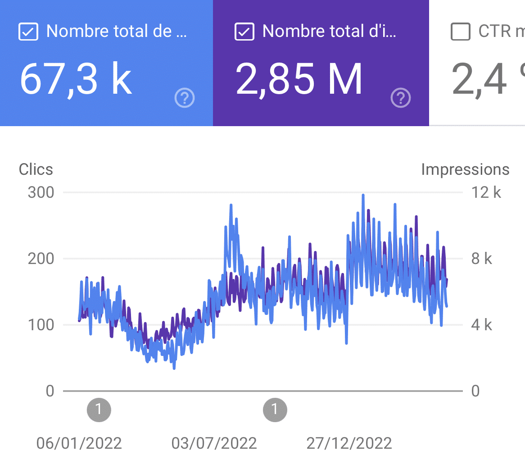Click the 'Nombre total de ...' card title
Screen dimensions: 525x469
pyautogui.click(x=117, y=31)
